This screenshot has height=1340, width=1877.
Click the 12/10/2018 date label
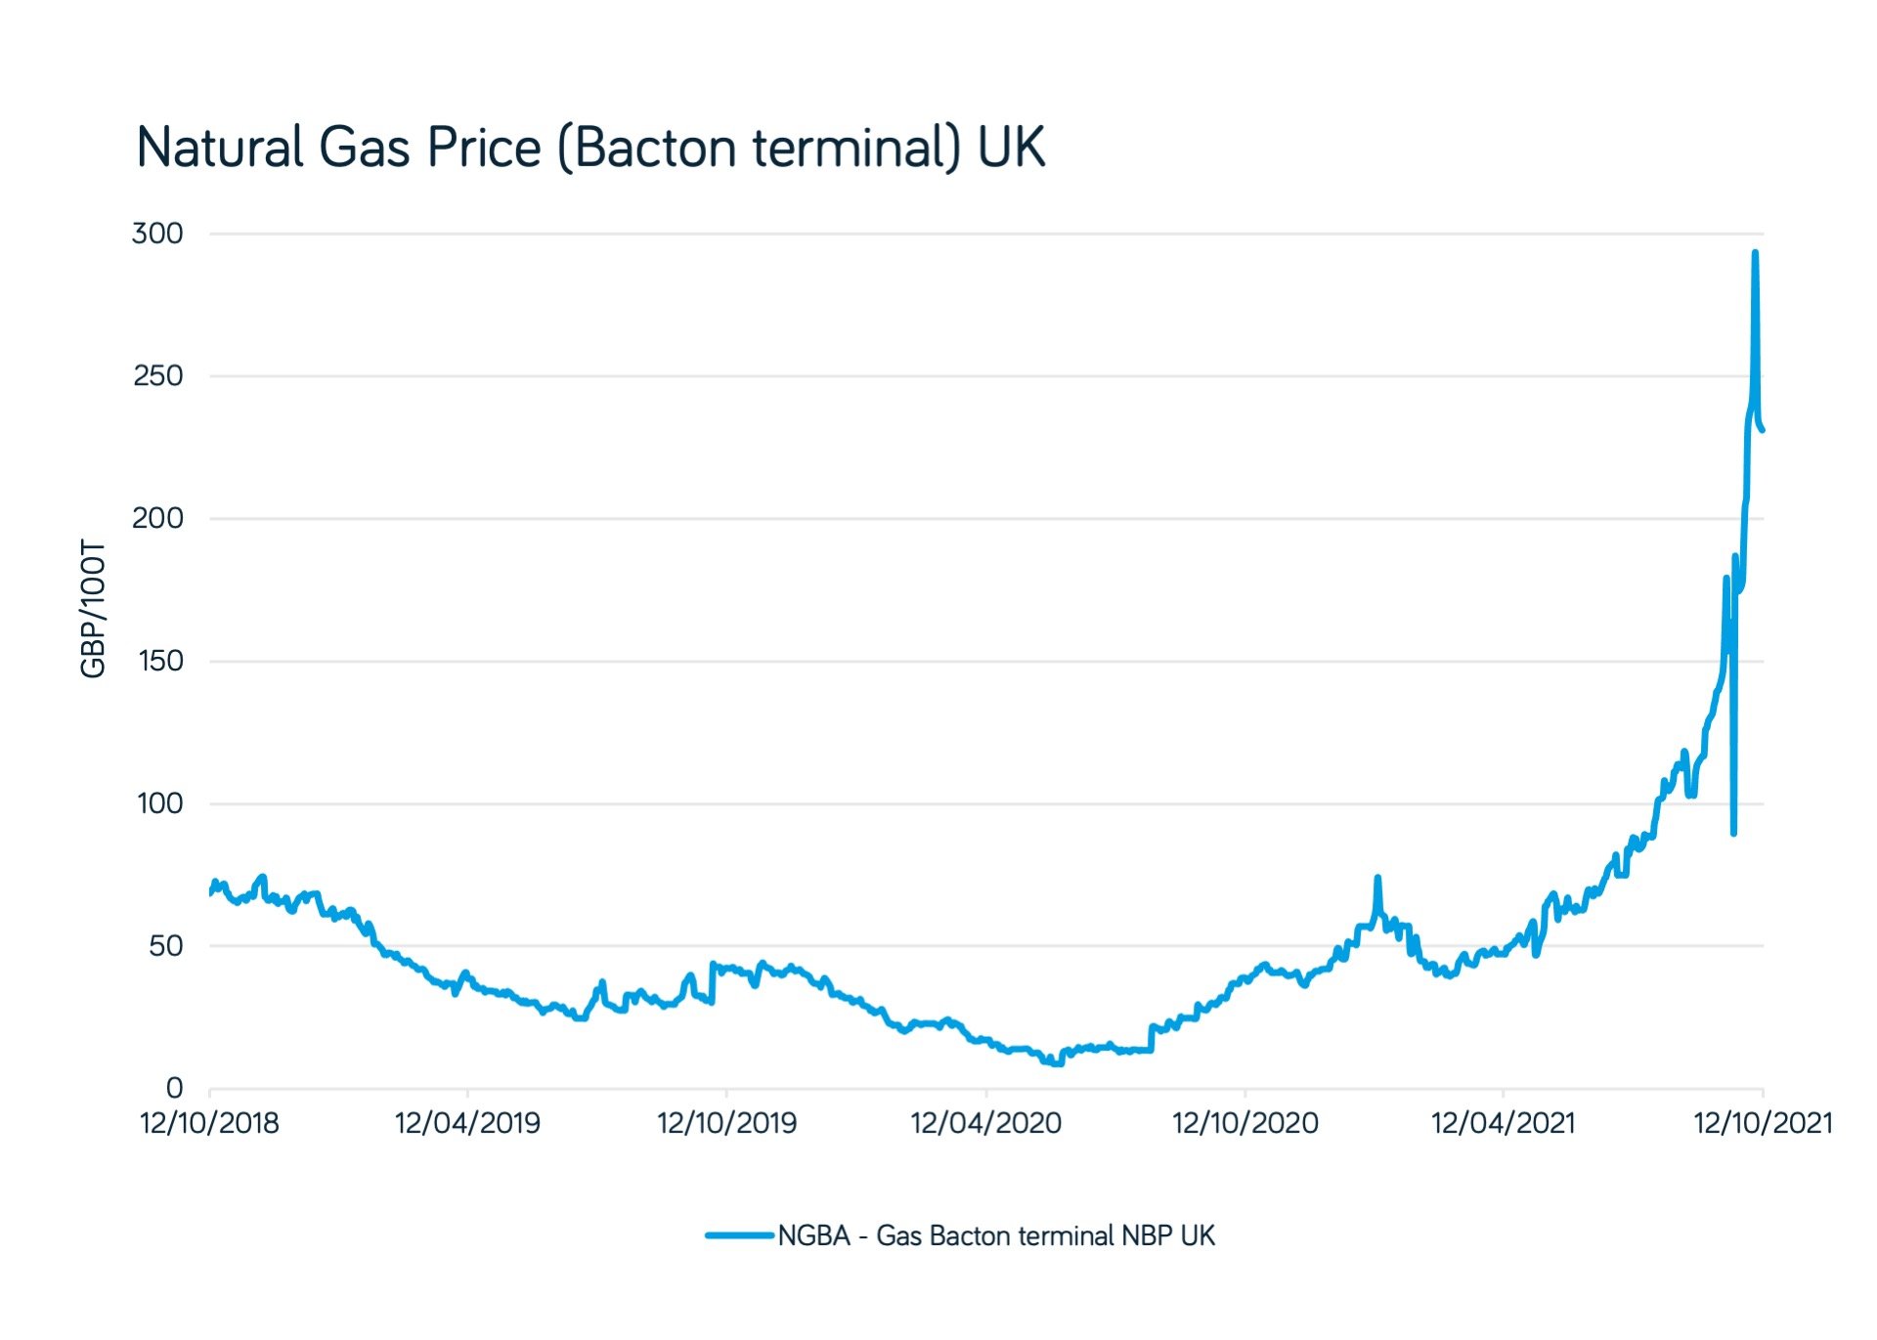coord(209,1123)
